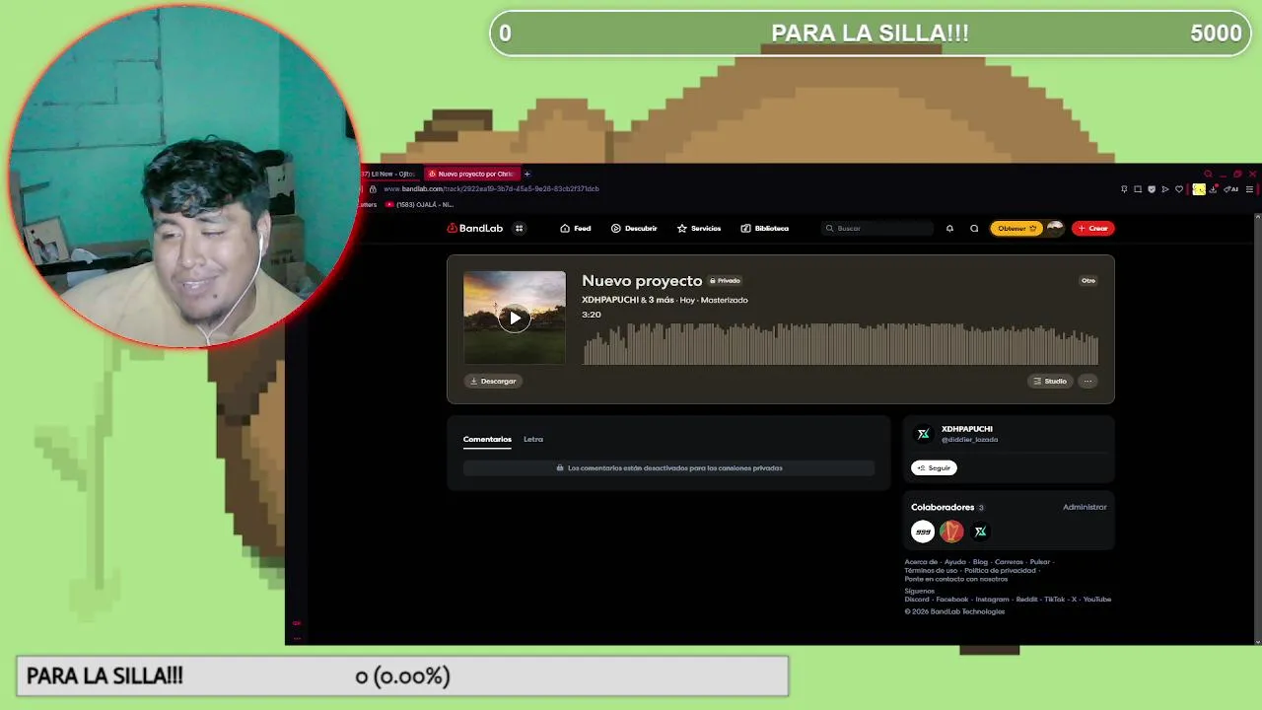Open the notifications bell
The image size is (1262, 710).
(x=949, y=228)
